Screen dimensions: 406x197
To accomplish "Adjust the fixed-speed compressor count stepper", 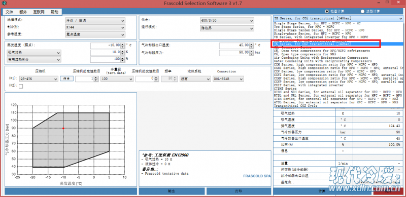I will [96, 79].
